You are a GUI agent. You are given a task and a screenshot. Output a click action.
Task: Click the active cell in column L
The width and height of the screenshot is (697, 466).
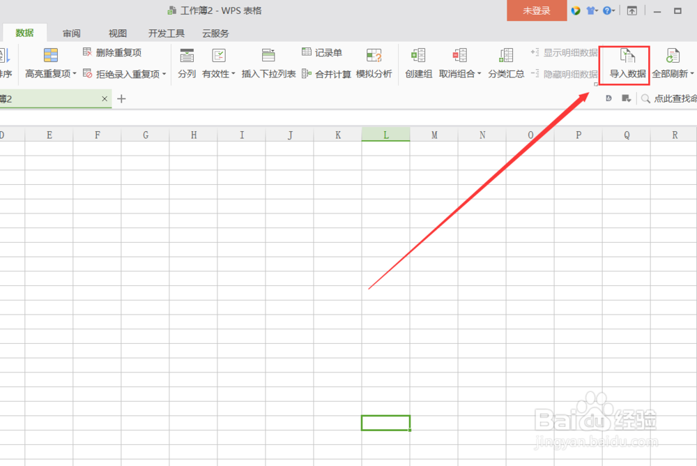386,423
